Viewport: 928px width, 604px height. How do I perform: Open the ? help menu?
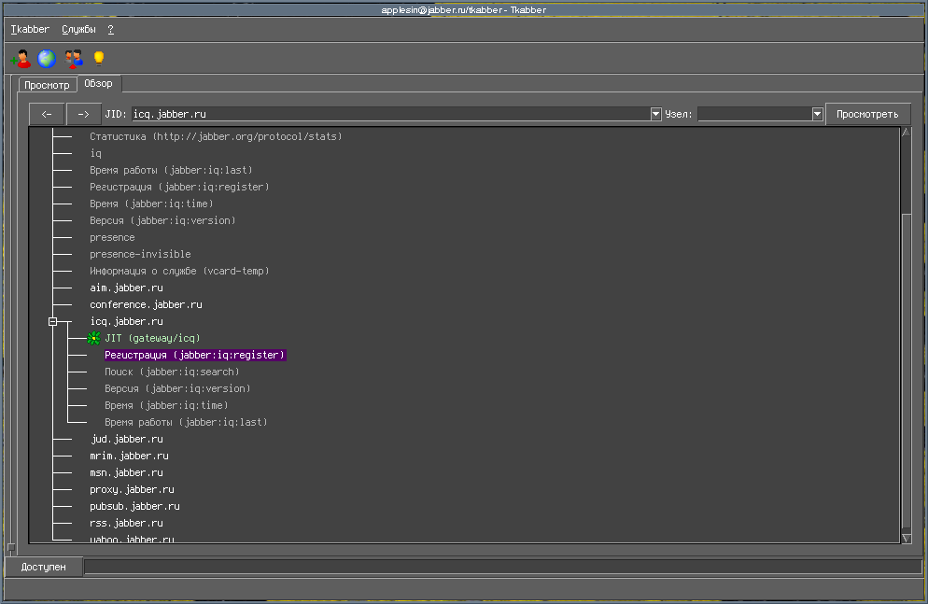[110, 30]
